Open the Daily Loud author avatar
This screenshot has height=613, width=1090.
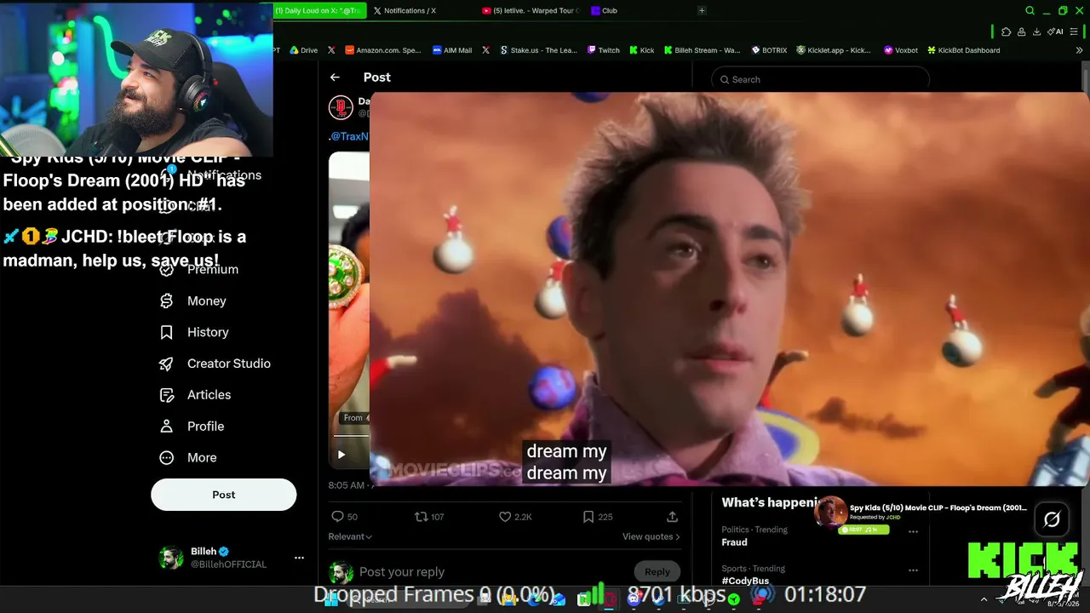click(x=341, y=107)
